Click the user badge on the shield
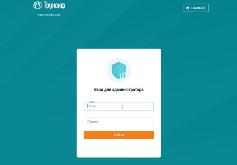The image size is (237, 165). pyautogui.click(x=123, y=75)
